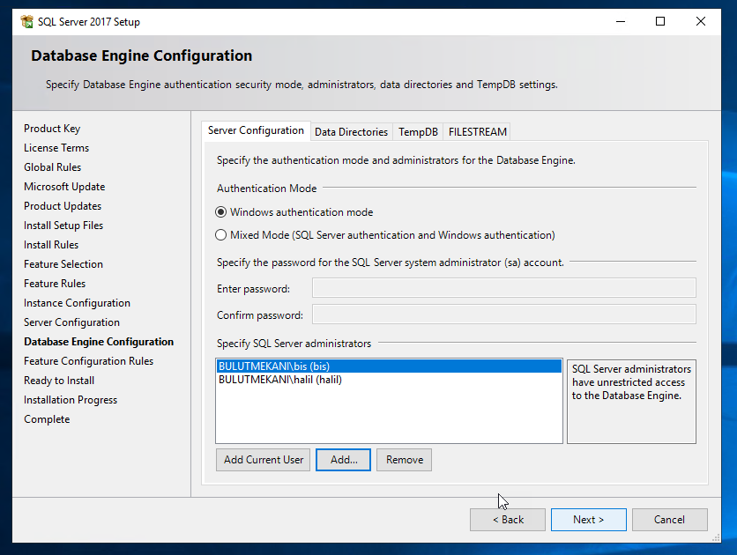This screenshot has height=555, width=737.
Task: Click the Add Current User button
Action: (x=264, y=460)
